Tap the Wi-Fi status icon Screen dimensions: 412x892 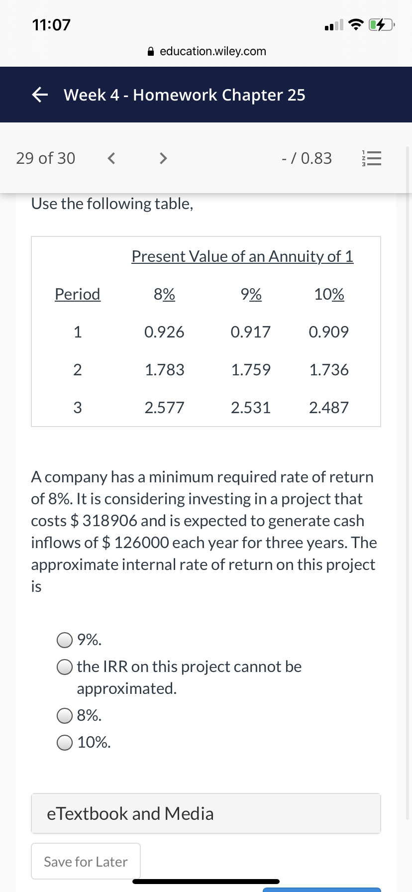pyautogui.click(x=355, y=24)
